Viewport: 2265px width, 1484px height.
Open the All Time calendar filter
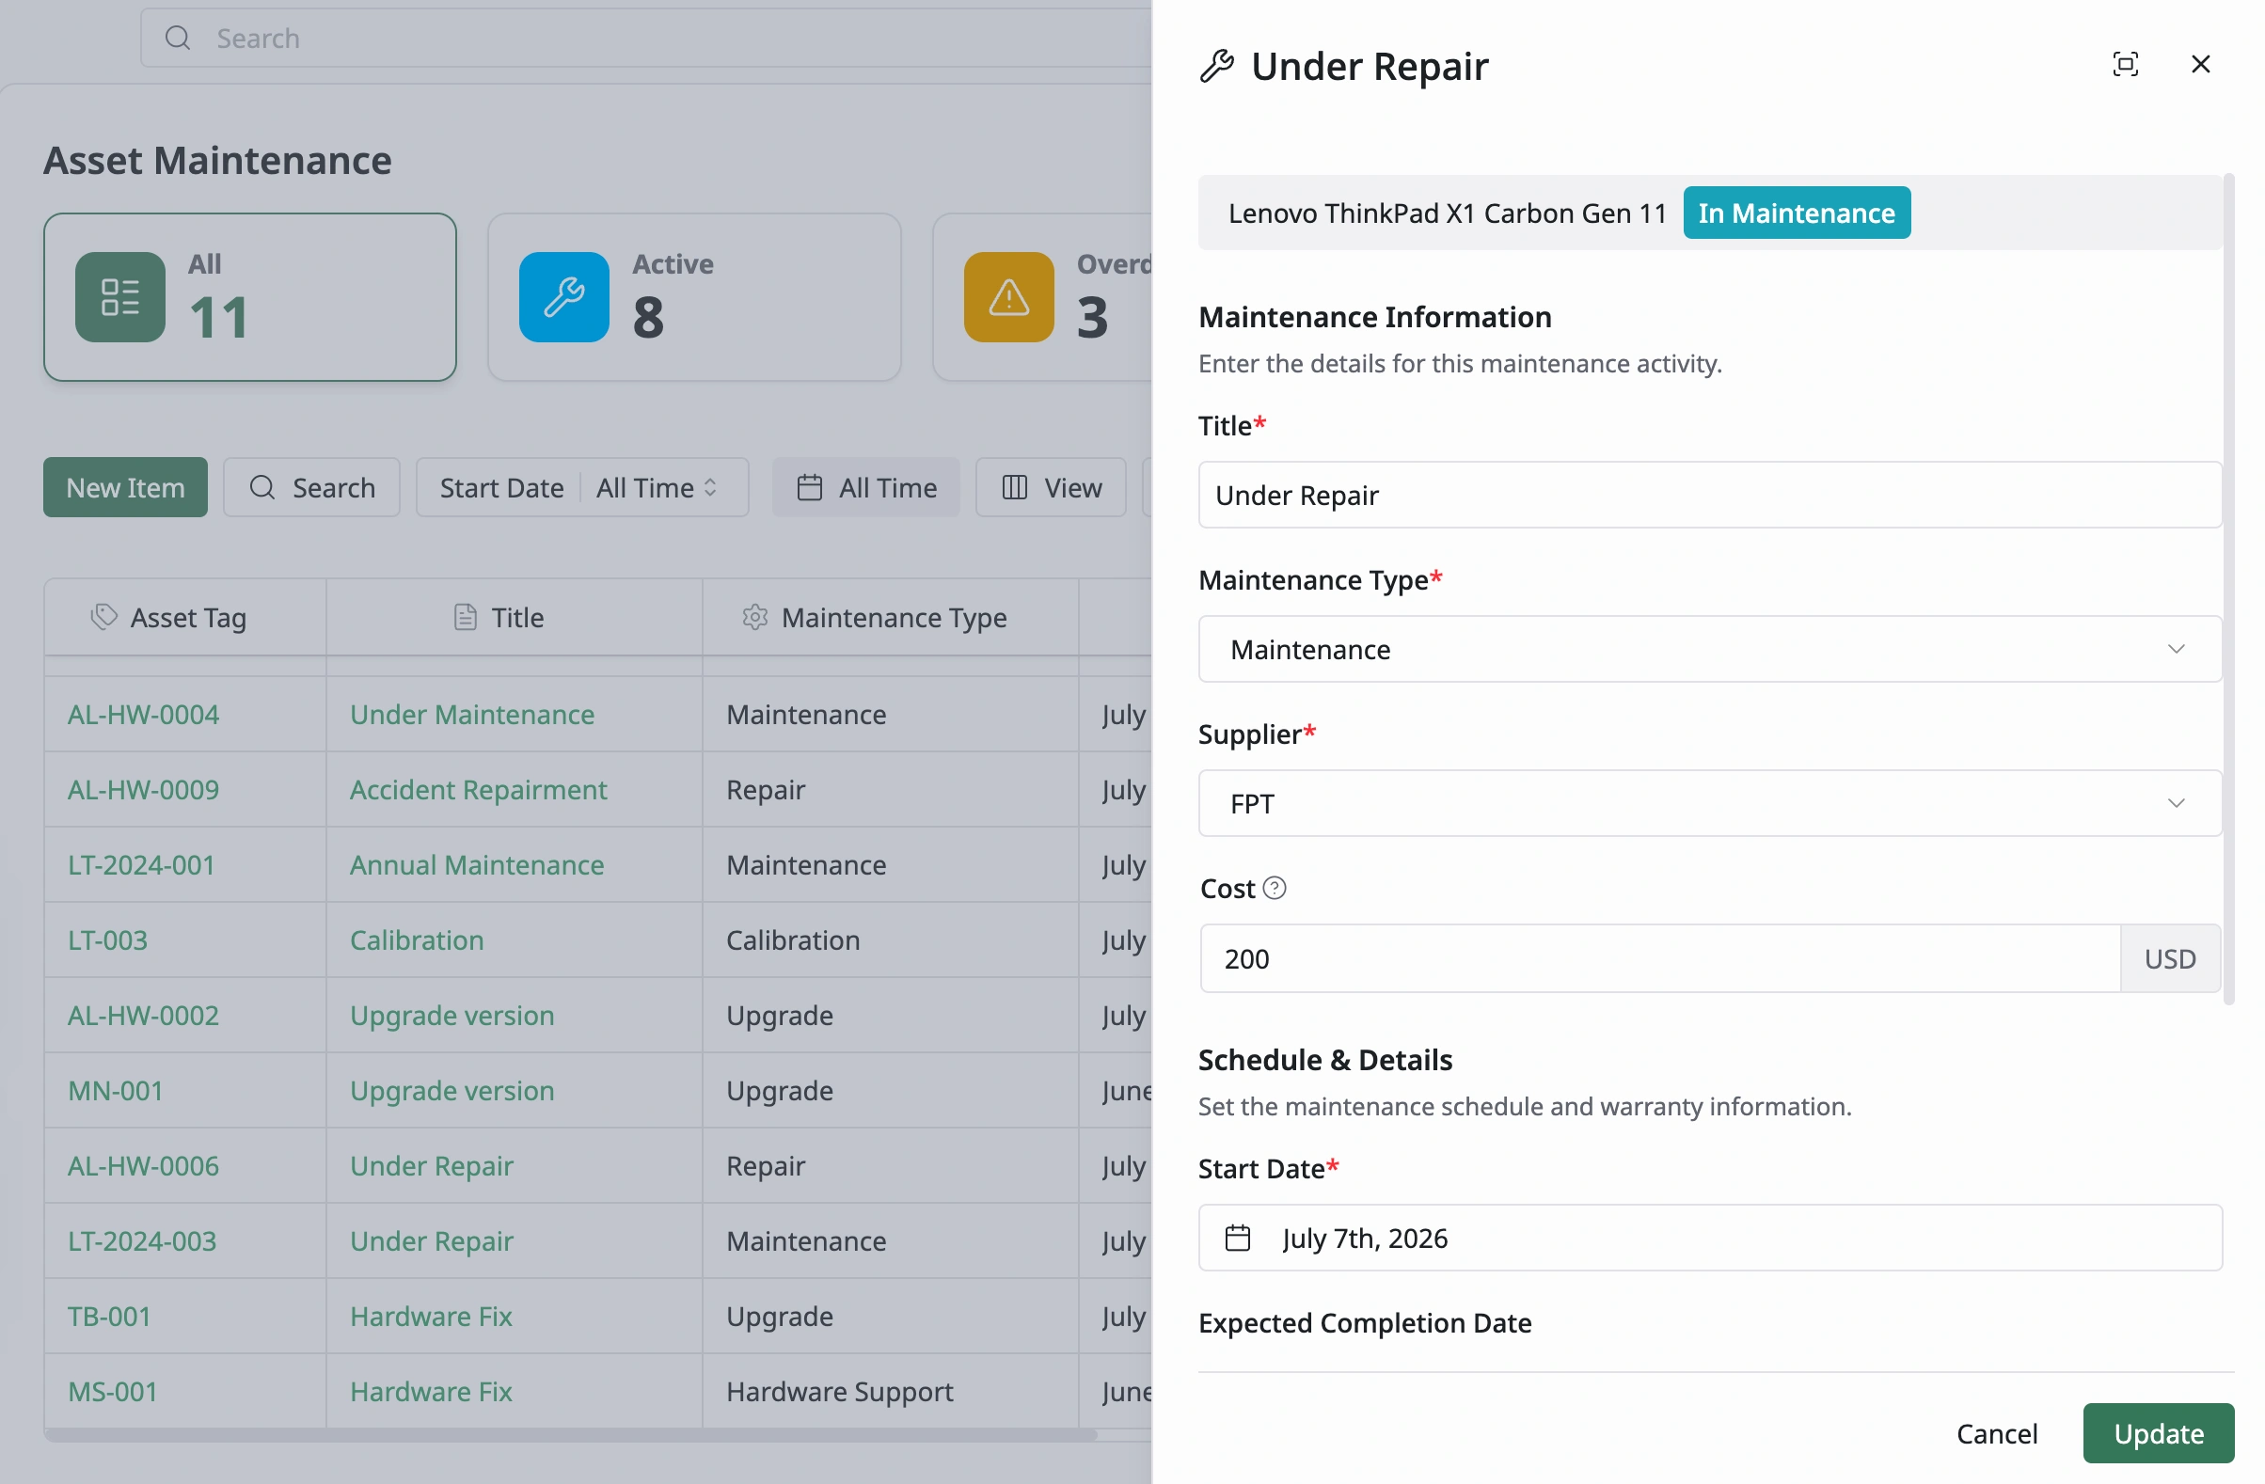point(865,487)
